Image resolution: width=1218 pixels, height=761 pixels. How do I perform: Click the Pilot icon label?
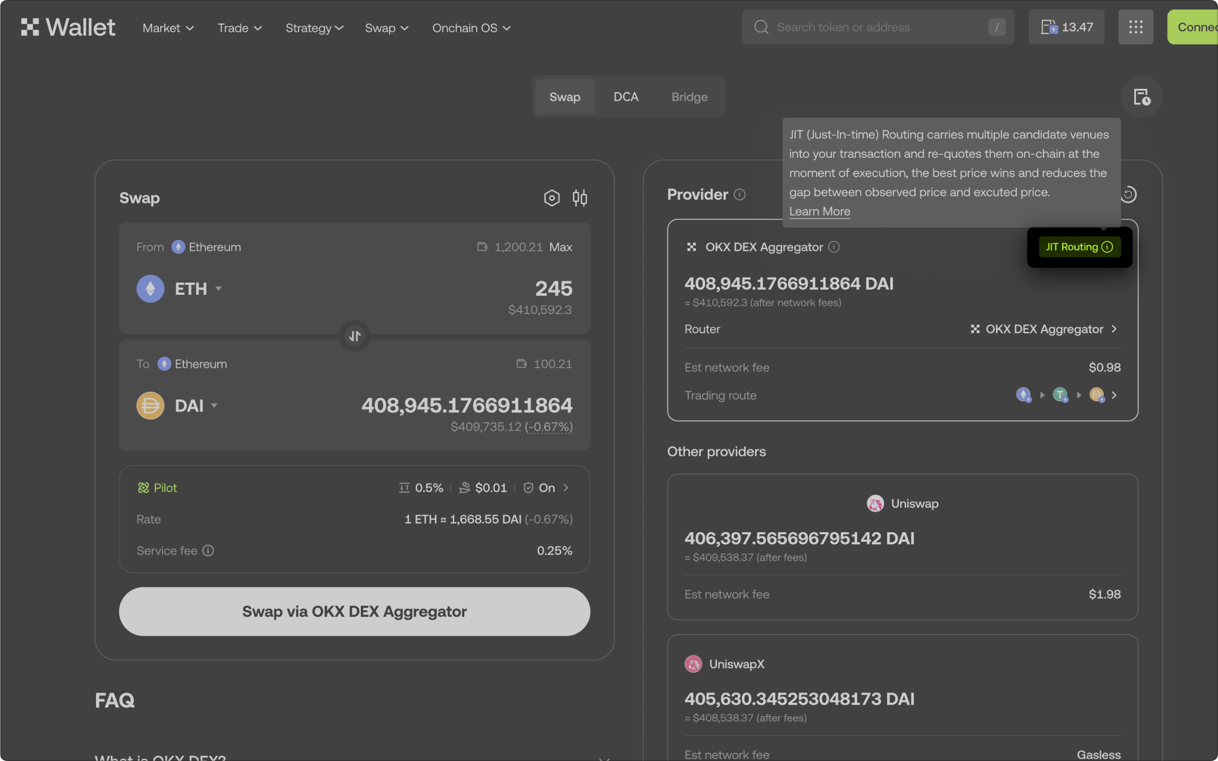coord(157,488)
